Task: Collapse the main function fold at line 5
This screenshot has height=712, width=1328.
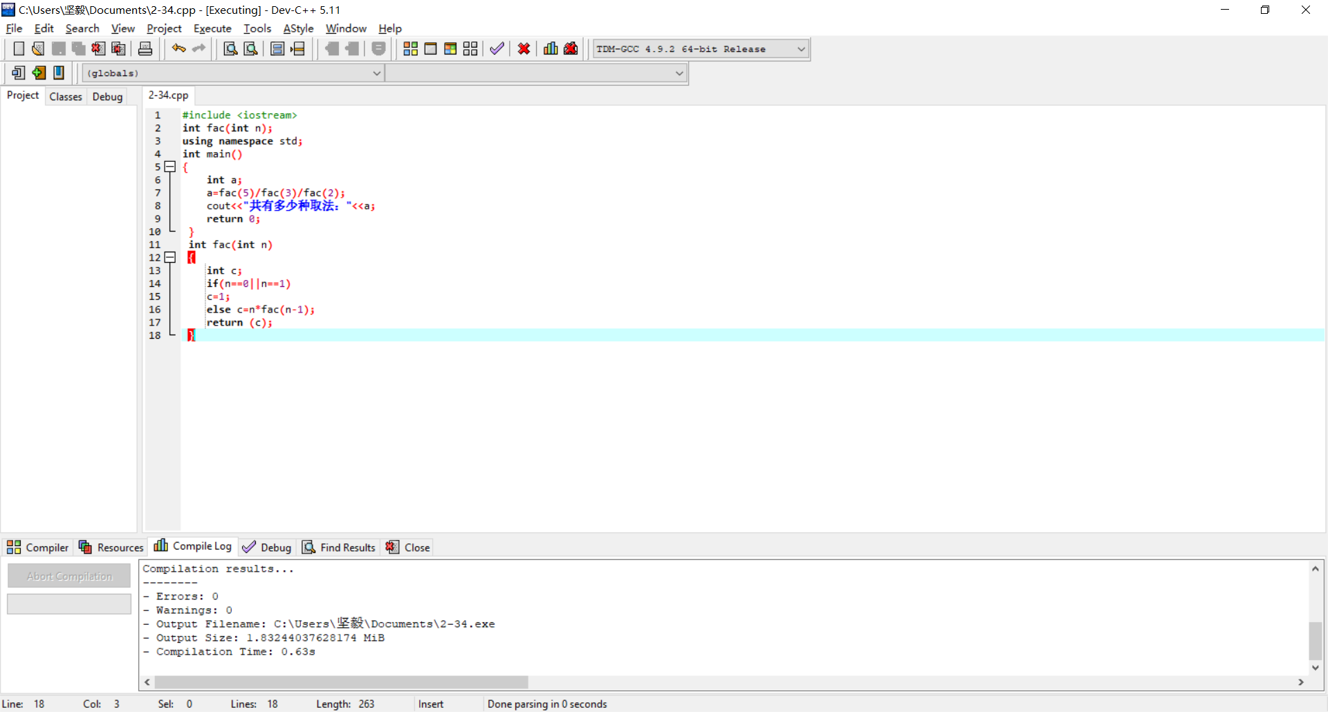Action: pos(170,167)
